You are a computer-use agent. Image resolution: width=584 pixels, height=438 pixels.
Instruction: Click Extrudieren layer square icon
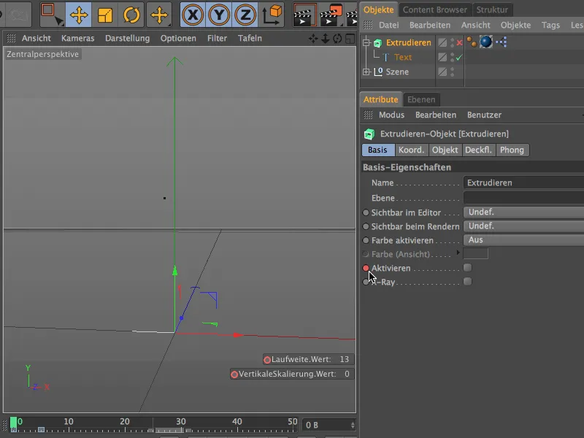(442, 43)
